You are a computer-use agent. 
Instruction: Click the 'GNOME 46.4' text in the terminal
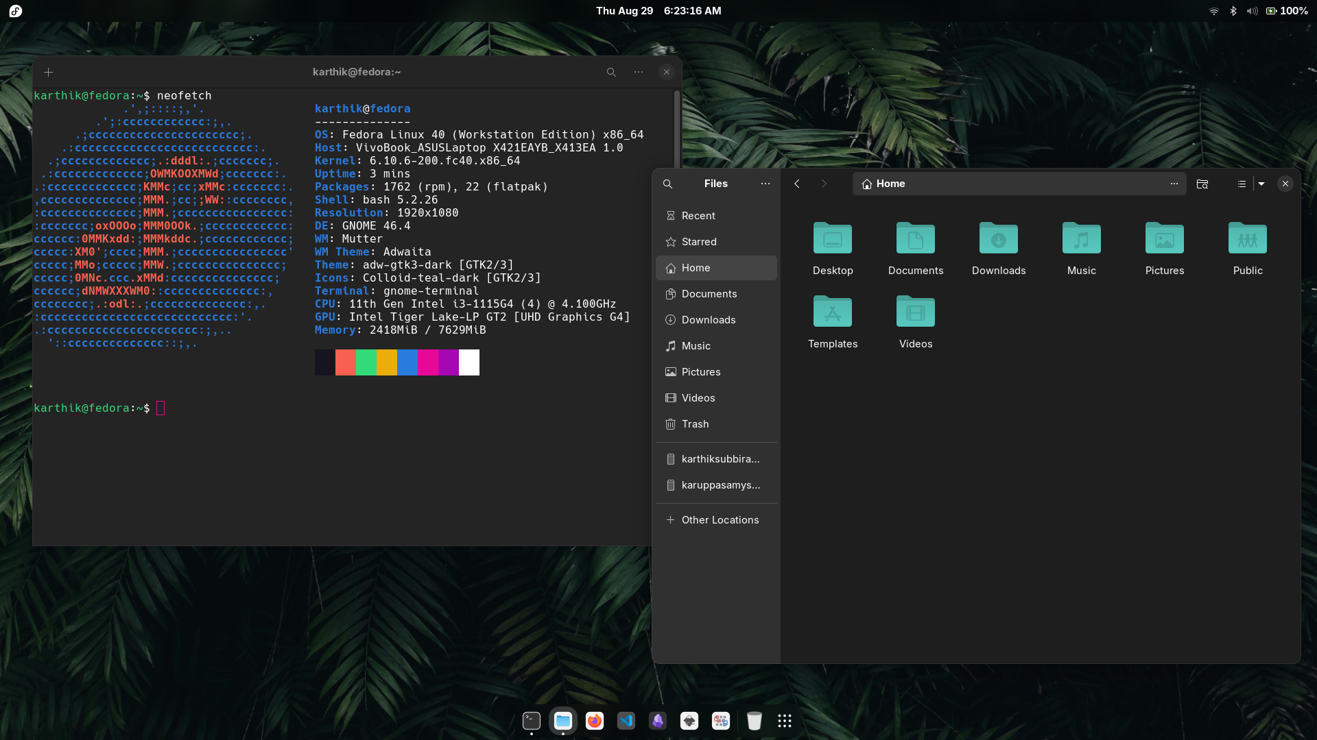[x=377, y=226]
